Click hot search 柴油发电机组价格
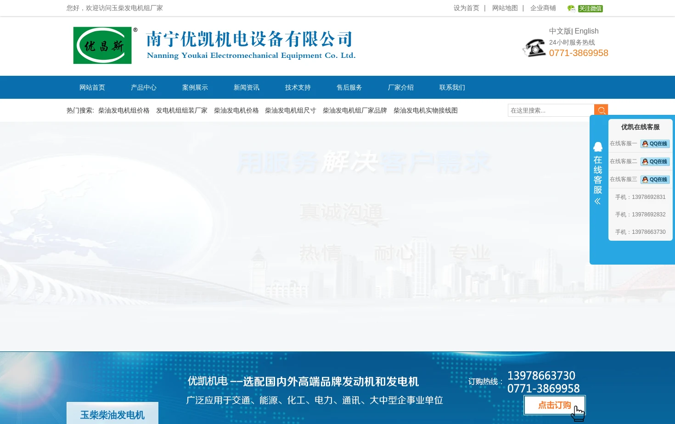 (x=124, y=110)
